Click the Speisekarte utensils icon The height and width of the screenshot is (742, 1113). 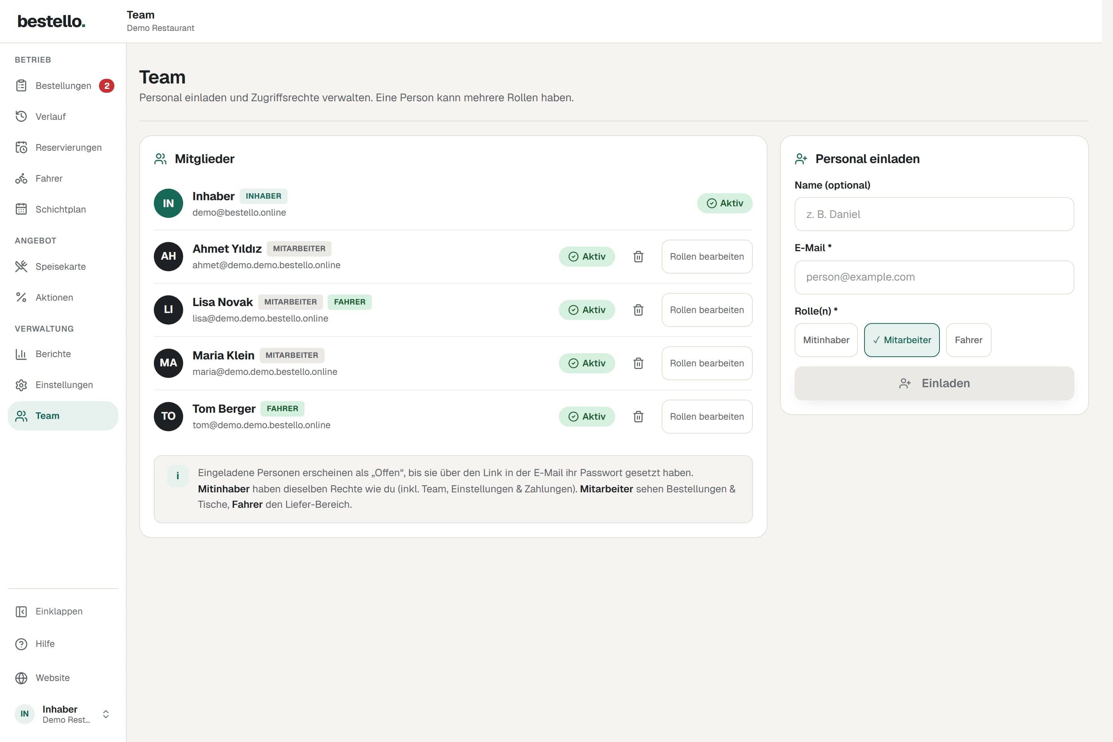pyautogui.click(x=21, y=266)
